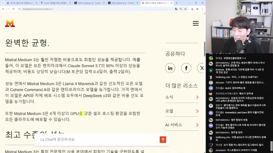The image size is (273, 153).
Task: Maximize or restore the browser window
Action: (196, 3)
